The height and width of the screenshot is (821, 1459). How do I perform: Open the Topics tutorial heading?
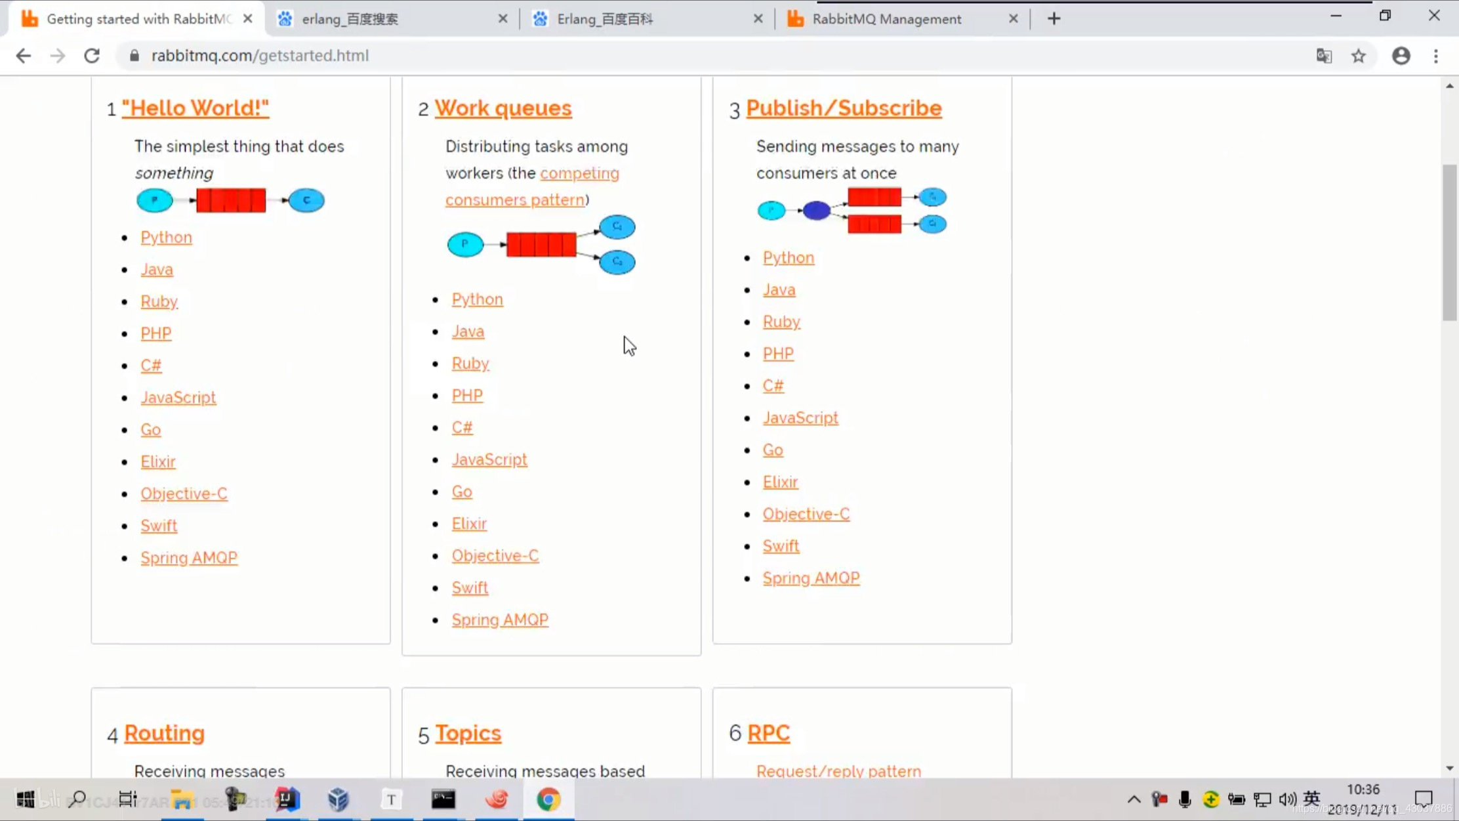point(468,733)
